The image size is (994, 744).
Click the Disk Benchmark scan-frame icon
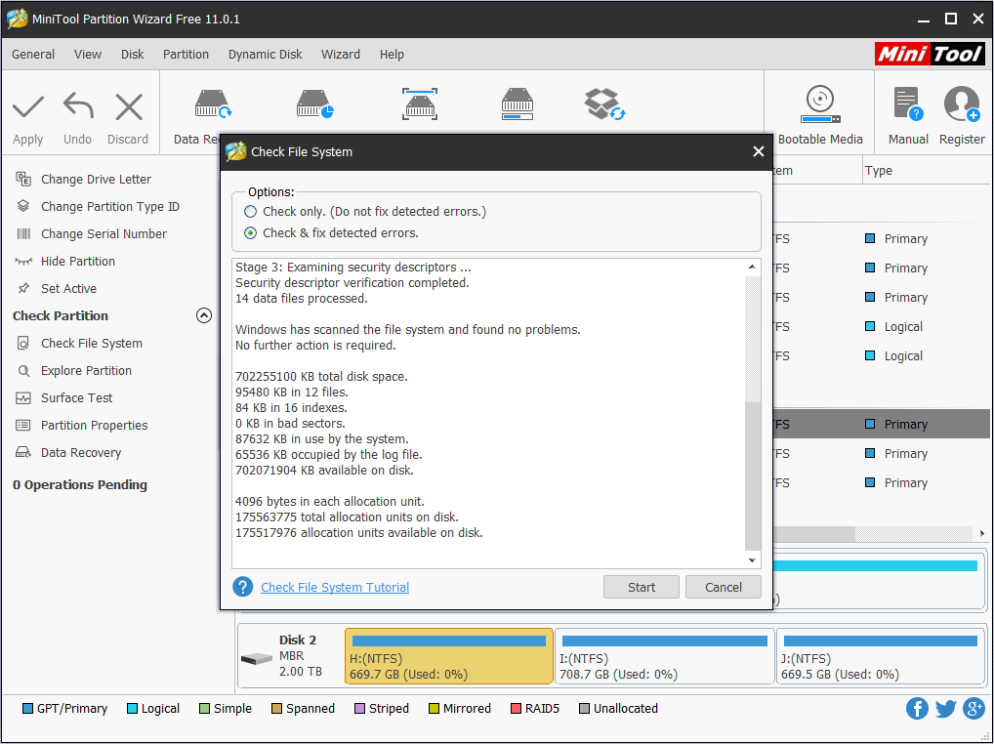(x=420, y=103)
